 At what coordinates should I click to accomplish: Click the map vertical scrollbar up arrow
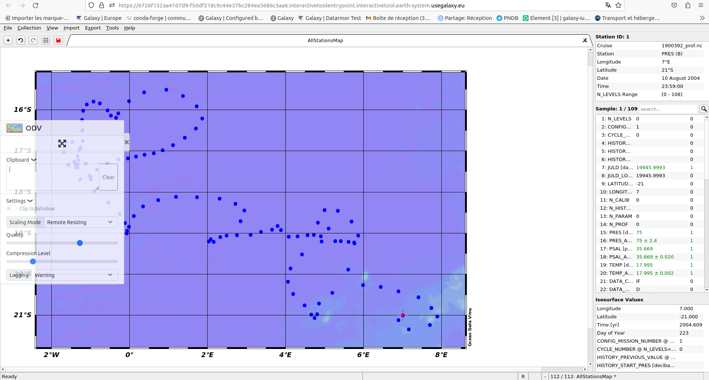point(590,50)
